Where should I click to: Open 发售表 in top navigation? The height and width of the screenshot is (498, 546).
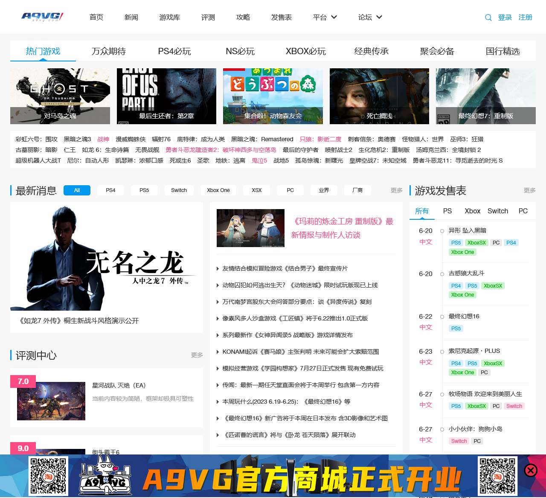(x=282, y=17)
